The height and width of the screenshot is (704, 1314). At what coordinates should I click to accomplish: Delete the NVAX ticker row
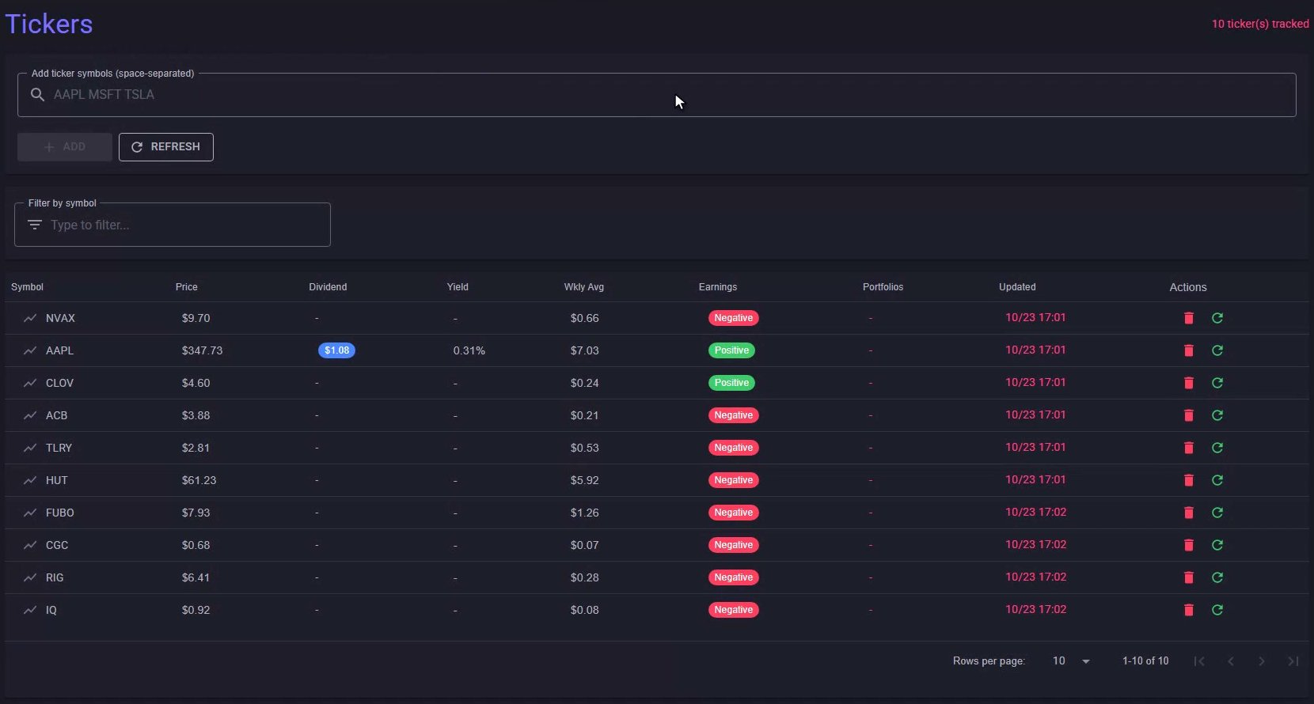coord(1188,318)
